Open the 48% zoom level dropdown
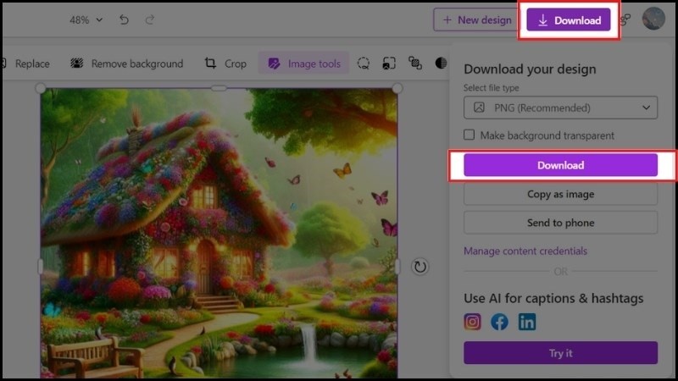The image size is (678, 381). point(86,19)
